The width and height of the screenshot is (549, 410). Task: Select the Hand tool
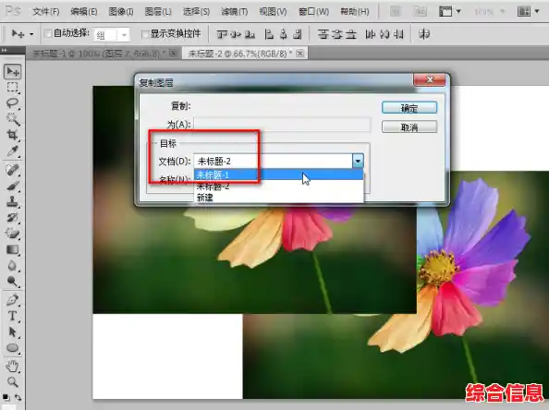pyautogui.click(x=13, y=367)
